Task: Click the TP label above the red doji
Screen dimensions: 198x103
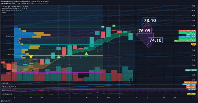Action: pos(114,26)
